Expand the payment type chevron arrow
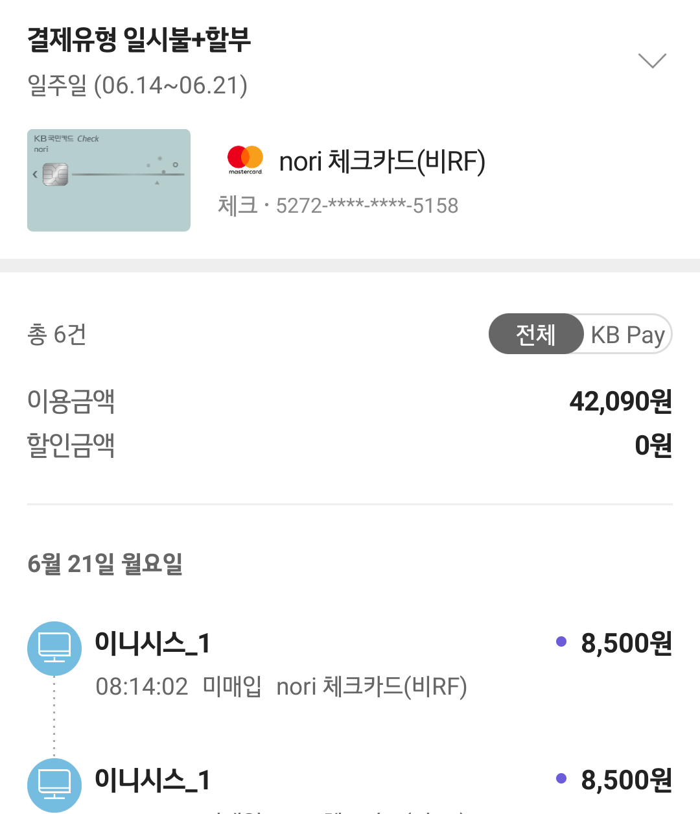This screenshot has width=700, height=814. click(652, 60)
